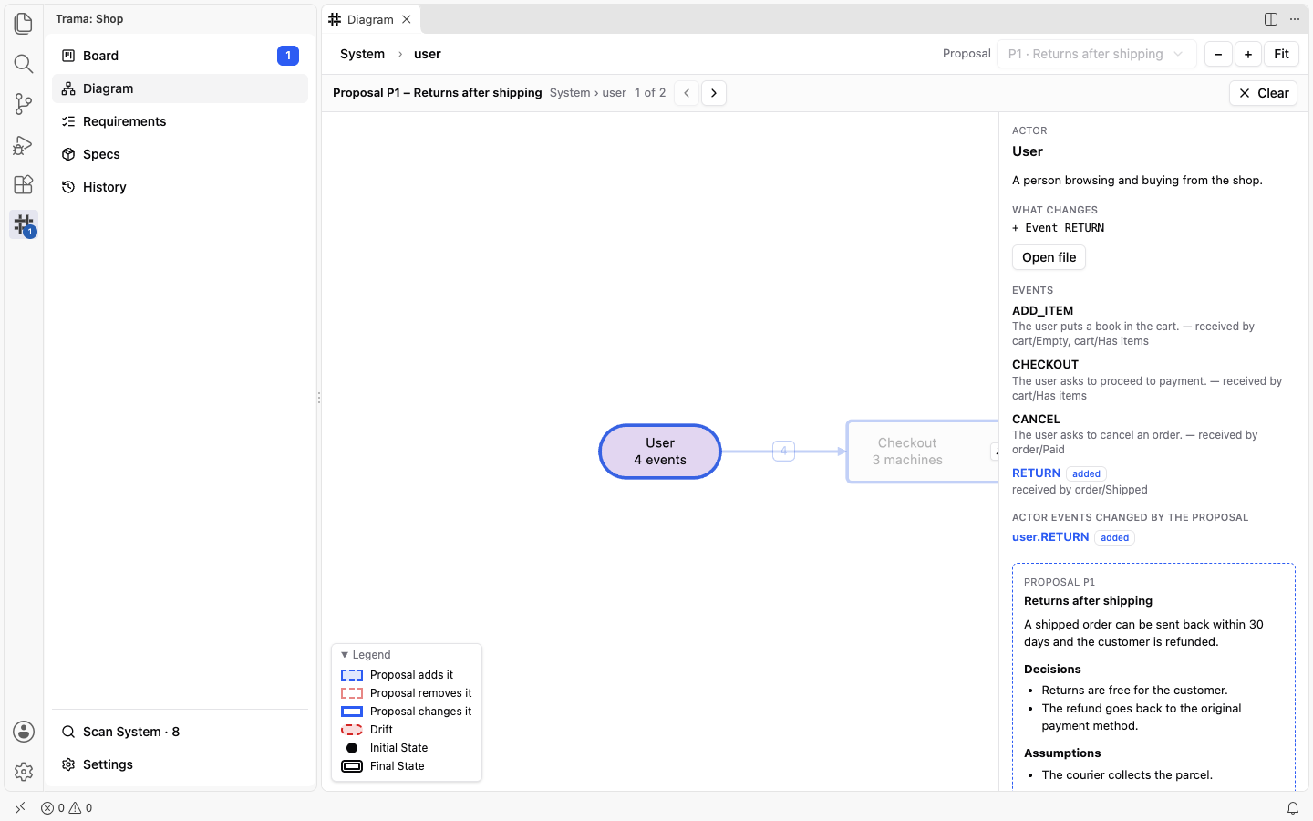This screenshot has width=1313, height=821.
Task: Open the Board view in sidebar
Action: click(181, 56)
